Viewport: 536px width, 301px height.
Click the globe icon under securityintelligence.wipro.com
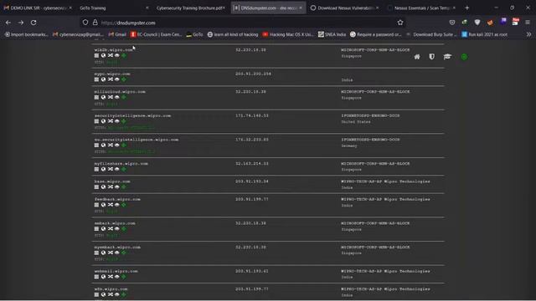tap(103, 121)
